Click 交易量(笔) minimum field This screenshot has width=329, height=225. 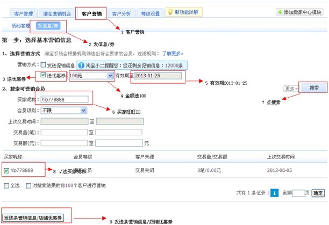click(x=64, y=132)
